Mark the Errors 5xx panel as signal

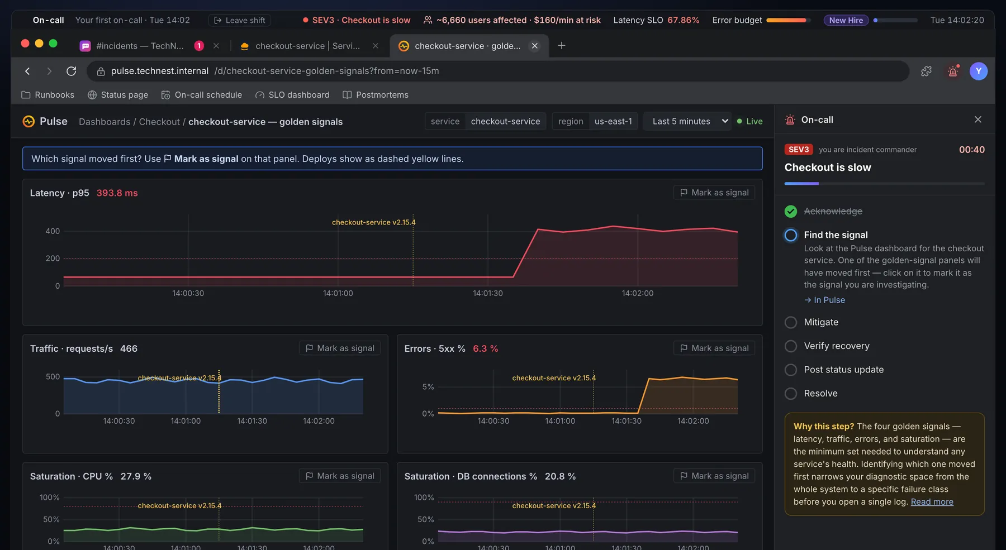coord(714,348)
